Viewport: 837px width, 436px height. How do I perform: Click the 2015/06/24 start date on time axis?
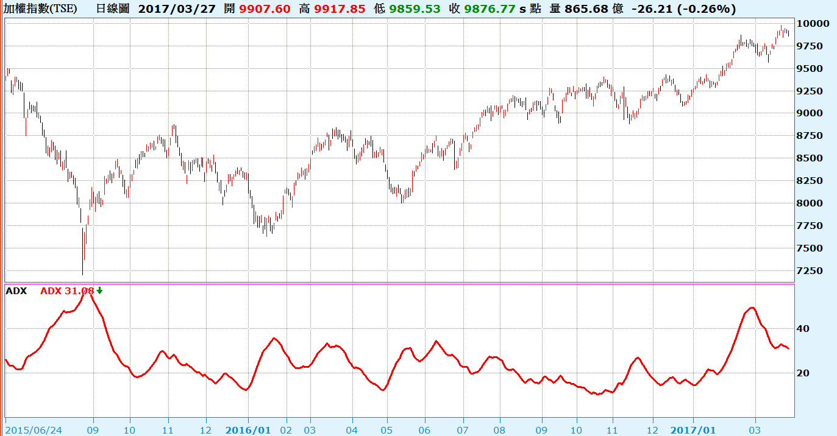pyautogui.click(x=34, y=429)
